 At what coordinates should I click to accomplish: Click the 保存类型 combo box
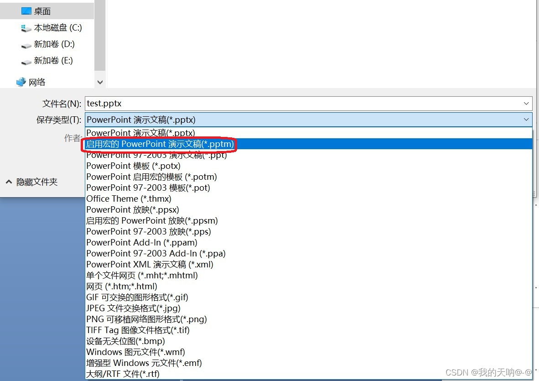click(309, 120)
